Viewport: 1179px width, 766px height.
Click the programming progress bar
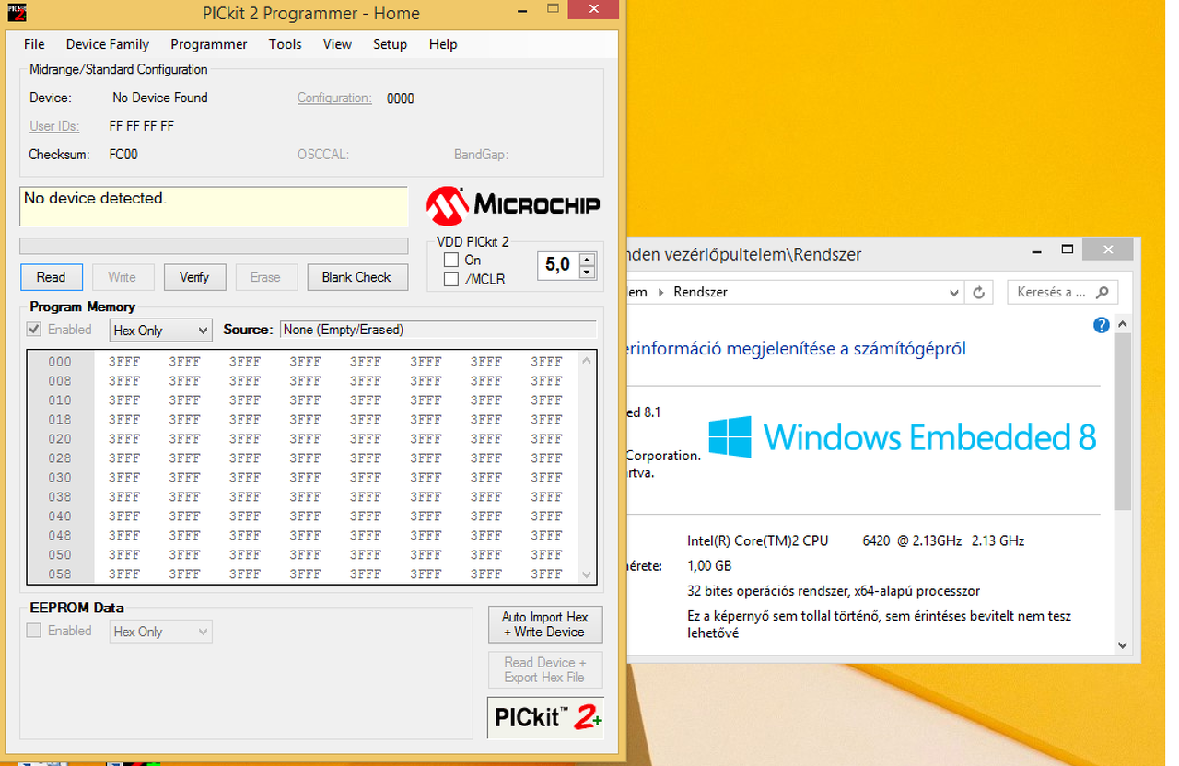click(x=214, y=246)
